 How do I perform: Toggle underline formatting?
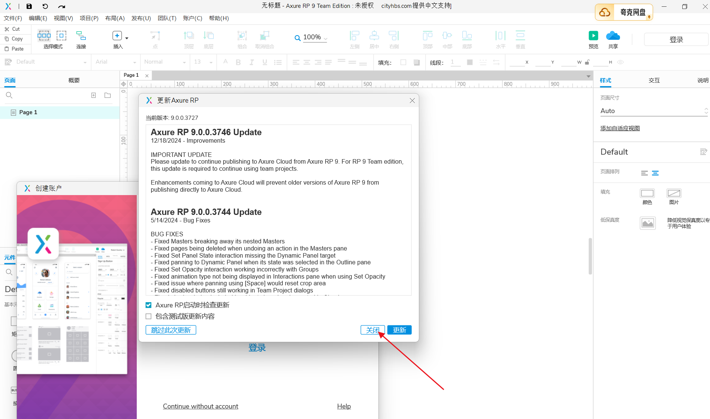(x=265, y=62)
